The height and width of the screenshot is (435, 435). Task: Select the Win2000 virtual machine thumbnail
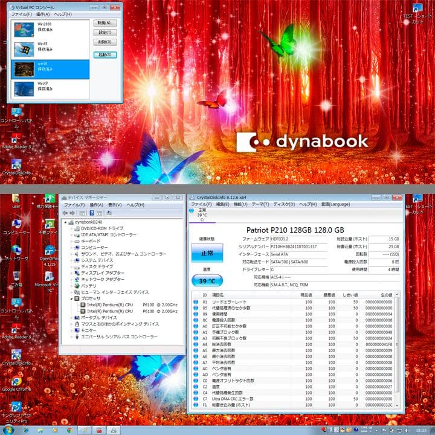pyautogui.click(x=24, y=30)
